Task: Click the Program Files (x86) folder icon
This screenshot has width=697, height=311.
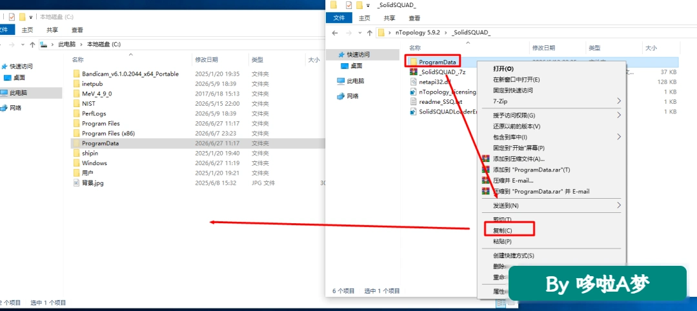Action: 76,134
